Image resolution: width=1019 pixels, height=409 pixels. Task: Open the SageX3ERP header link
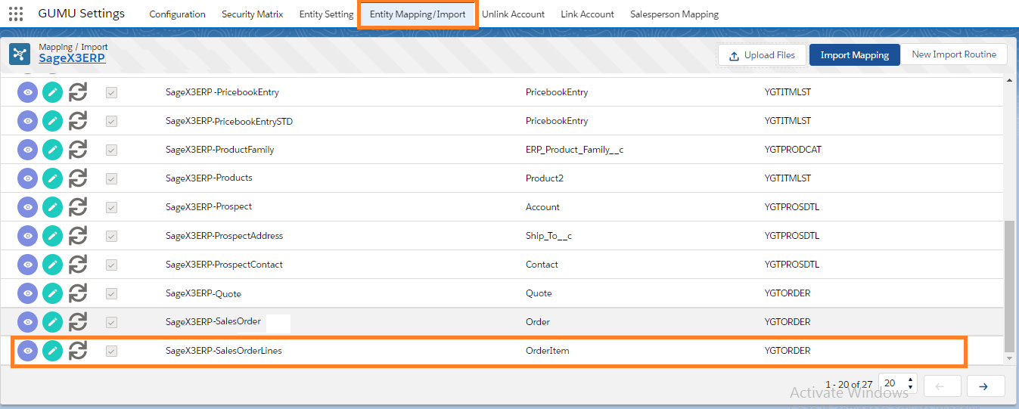tap(72, 58)
